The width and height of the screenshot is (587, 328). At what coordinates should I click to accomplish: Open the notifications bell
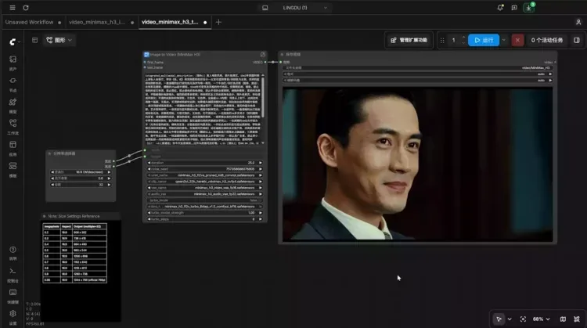500,8
